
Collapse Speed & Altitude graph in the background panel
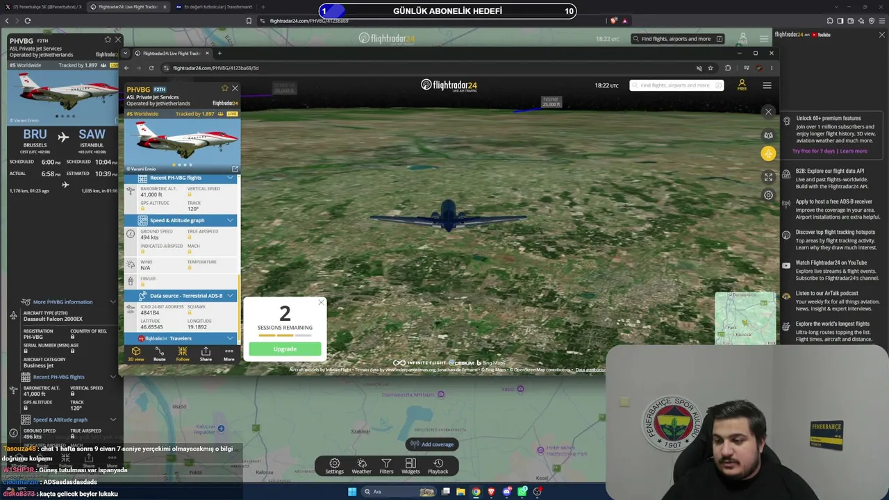click(x=68, y=419)
